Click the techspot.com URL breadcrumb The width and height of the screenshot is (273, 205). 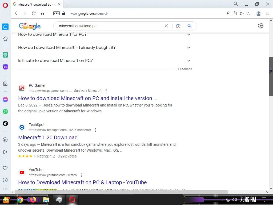coord(60,130)
